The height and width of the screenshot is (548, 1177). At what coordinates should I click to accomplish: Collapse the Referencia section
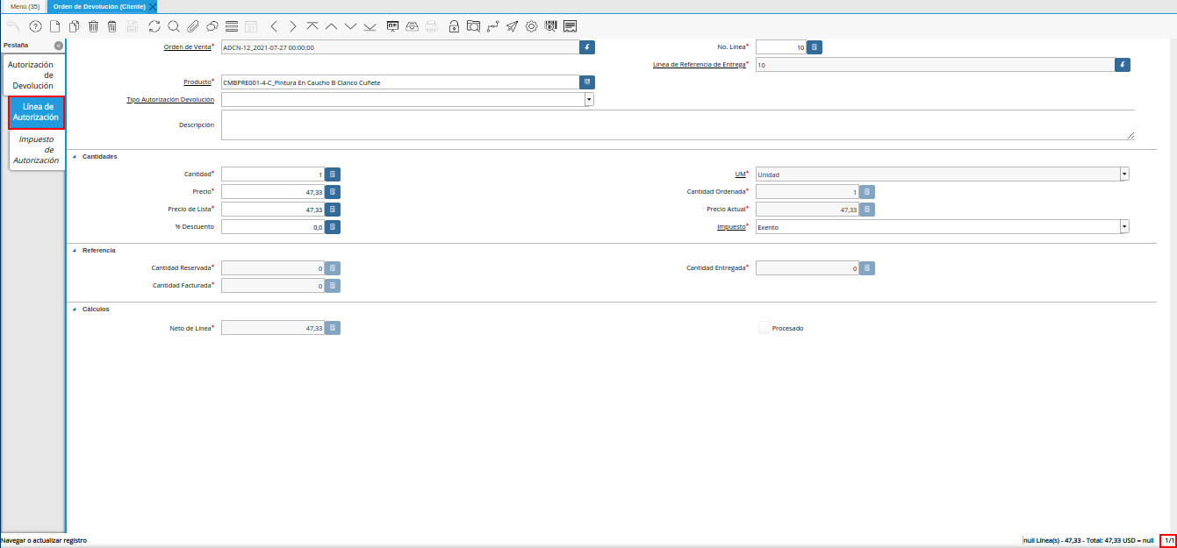[74, 251]
